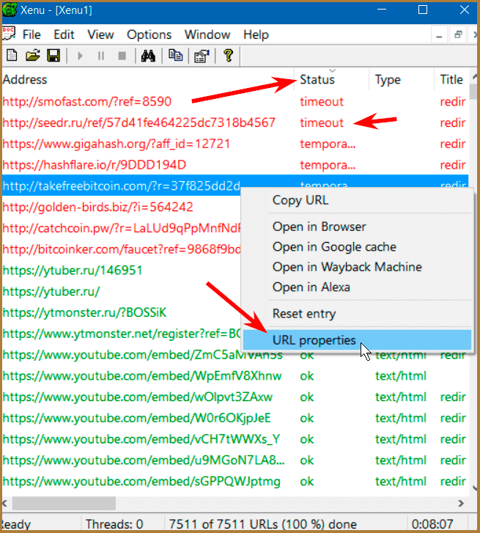Click the document icon left of File menu
Screen dimensions: 480x533
(x=9, y=34)
